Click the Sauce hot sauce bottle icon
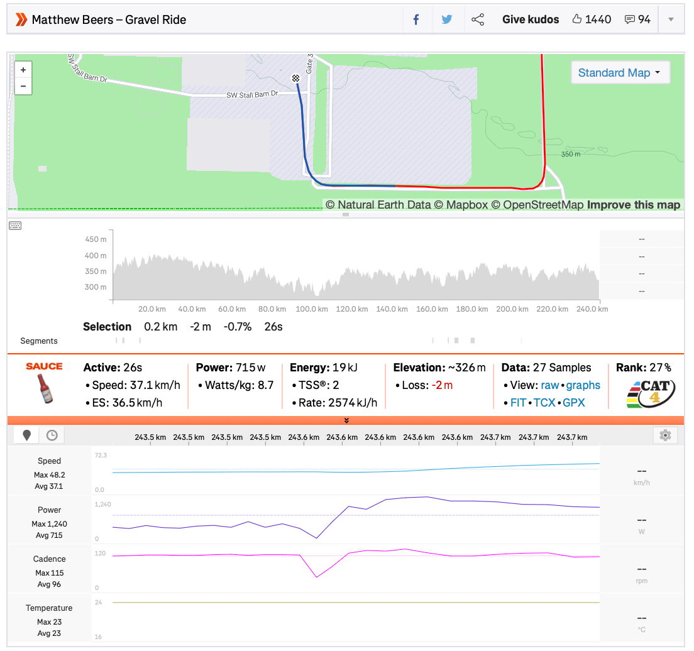Image resolution: width=694 pixels, height=651 pixels. point(45,390)
